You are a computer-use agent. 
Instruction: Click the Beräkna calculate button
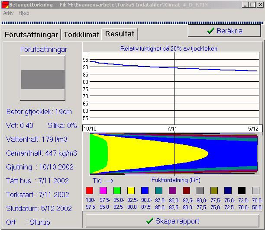coord(224,31)
